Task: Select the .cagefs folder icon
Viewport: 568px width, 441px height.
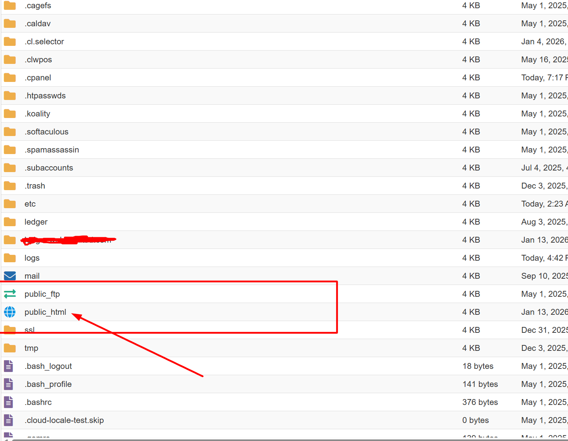Action: [10, 5]
